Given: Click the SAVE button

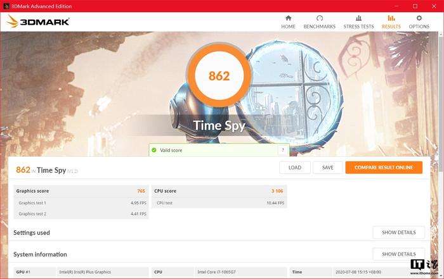Looking at the screenshot, I should click(328, 168).
